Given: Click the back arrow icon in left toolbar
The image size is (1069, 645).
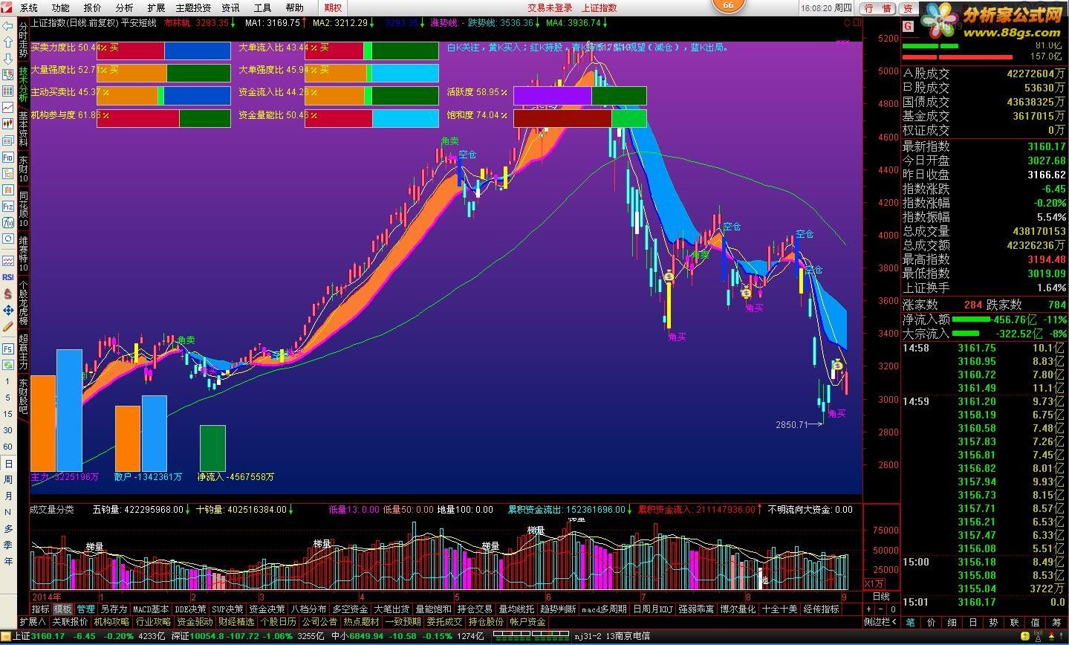Looking at the screenshot, I should [x=8, y=26].
